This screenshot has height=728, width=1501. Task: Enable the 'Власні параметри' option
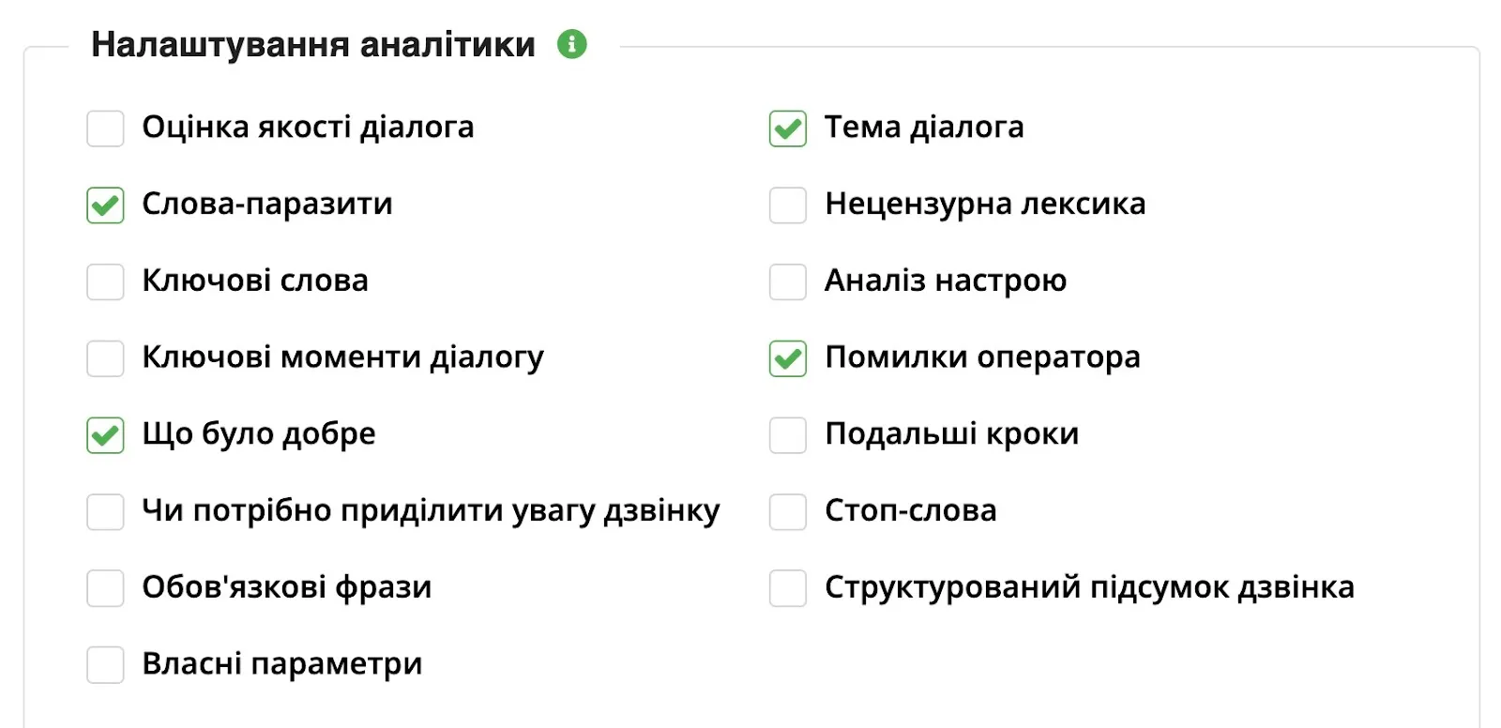click(105, 665)
